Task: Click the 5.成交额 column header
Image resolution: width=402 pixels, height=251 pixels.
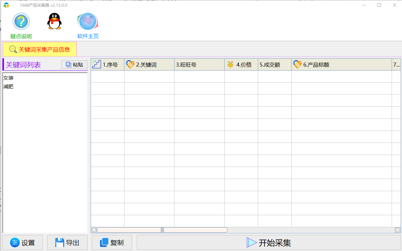Action: tap(275, 65)
